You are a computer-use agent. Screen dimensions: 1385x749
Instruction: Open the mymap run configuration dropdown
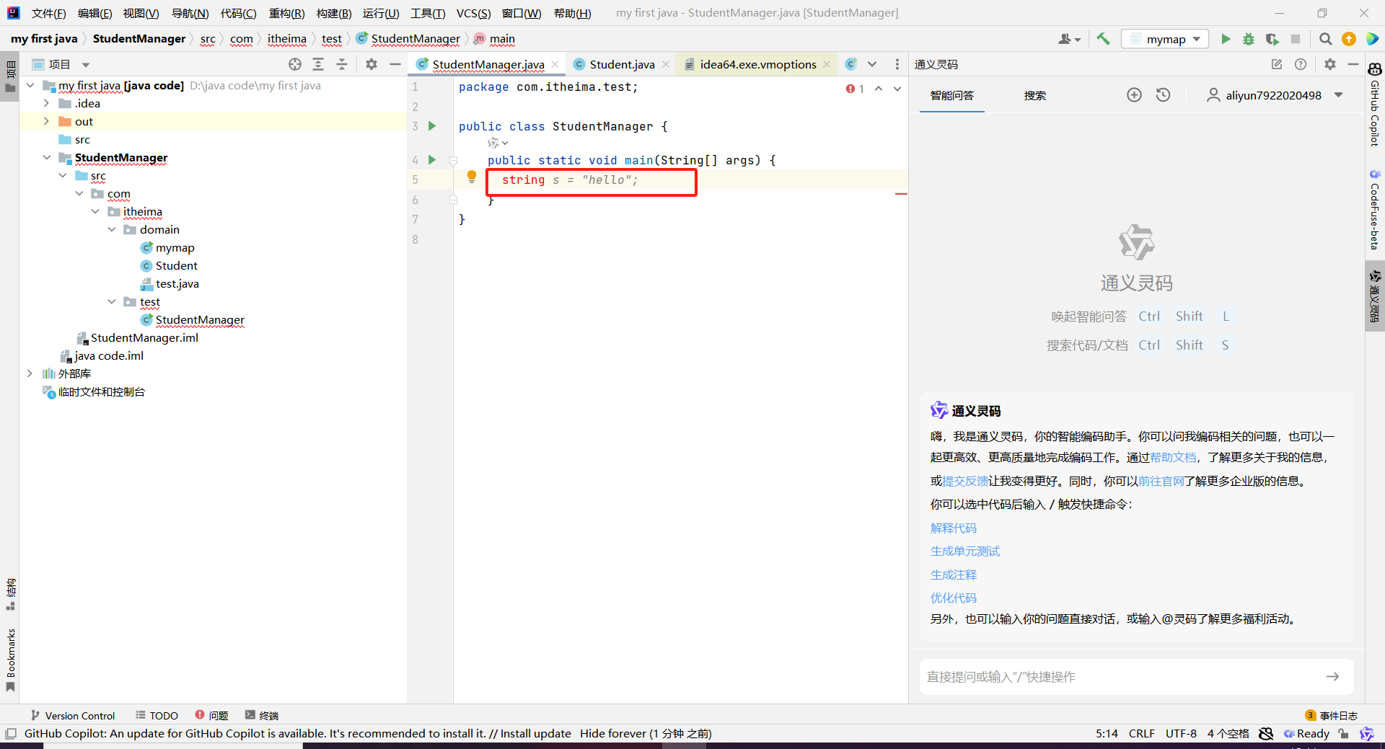click(x=1165, y=39)
